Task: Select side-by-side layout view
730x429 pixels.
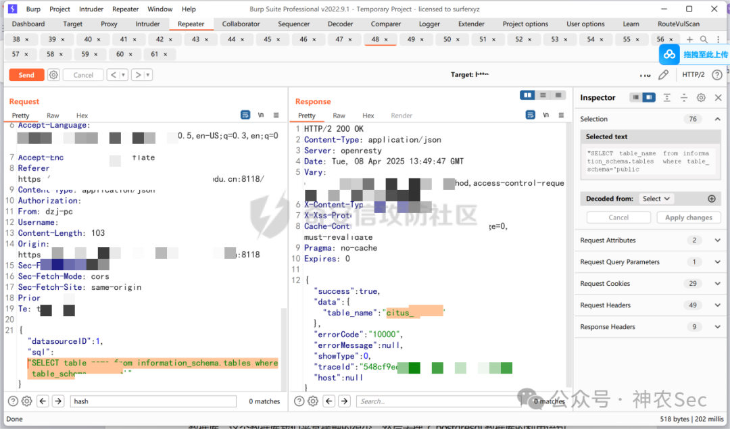Action: tap(527, 95)
